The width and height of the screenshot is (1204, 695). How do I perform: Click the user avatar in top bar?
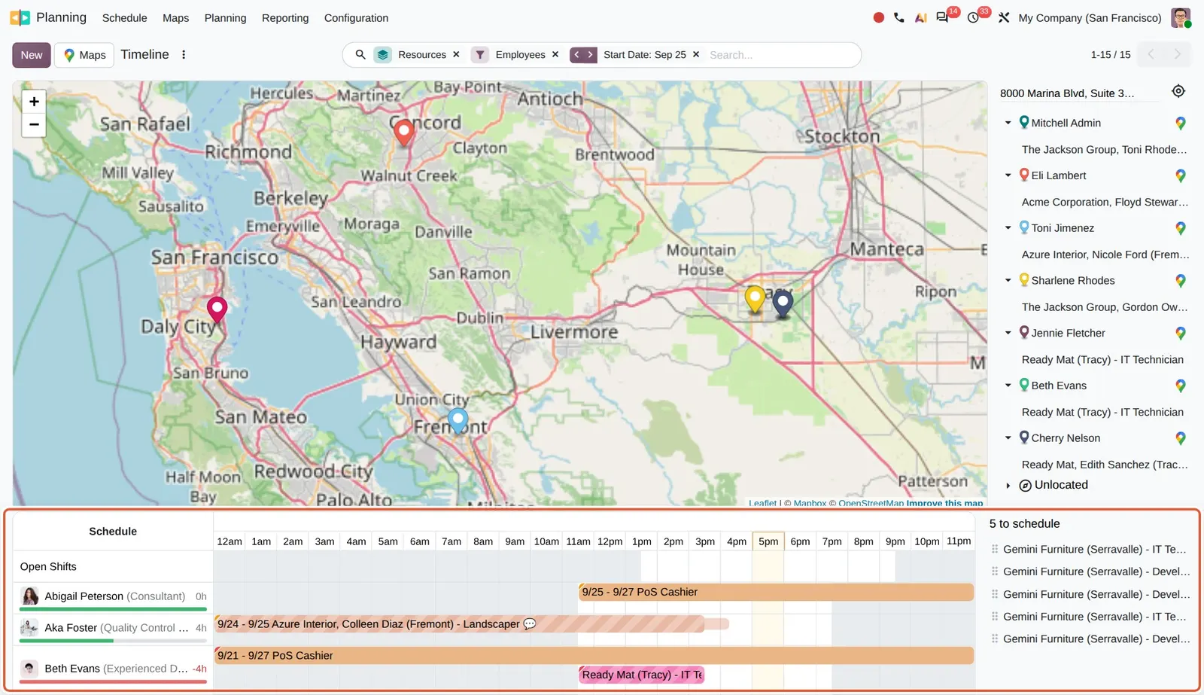click(x=1181, y=17)
